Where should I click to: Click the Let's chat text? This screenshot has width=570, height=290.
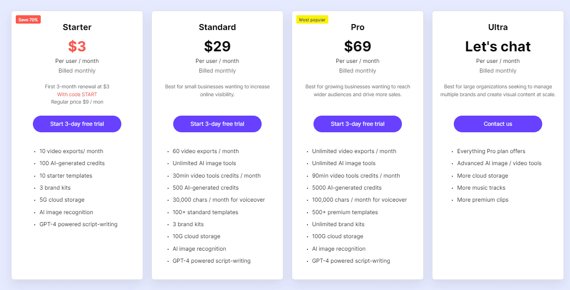498,46
